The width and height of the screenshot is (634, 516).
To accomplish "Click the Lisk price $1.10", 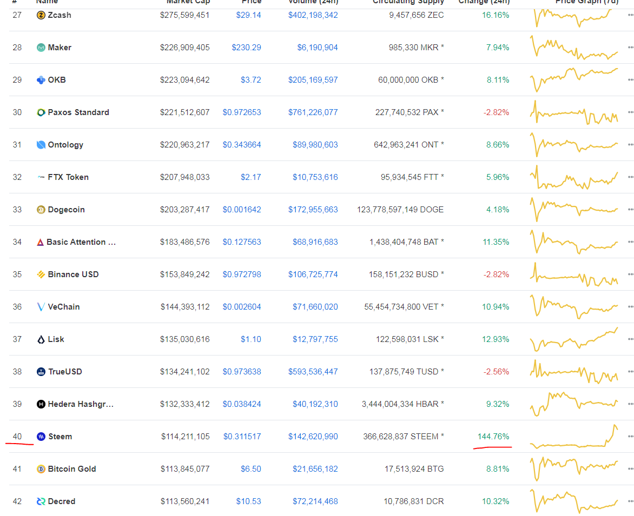I will [x=251, y=339].
